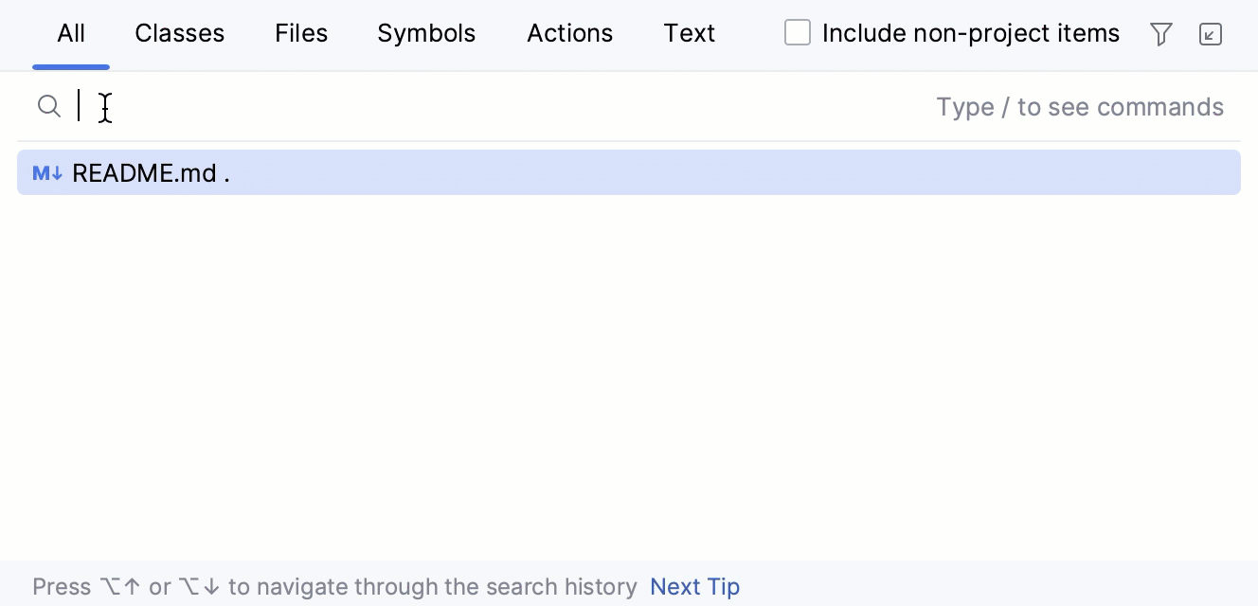Click the Next Tip link
Image resolution: width=1258 pixels, height=606 pixels.
point(694,586)
